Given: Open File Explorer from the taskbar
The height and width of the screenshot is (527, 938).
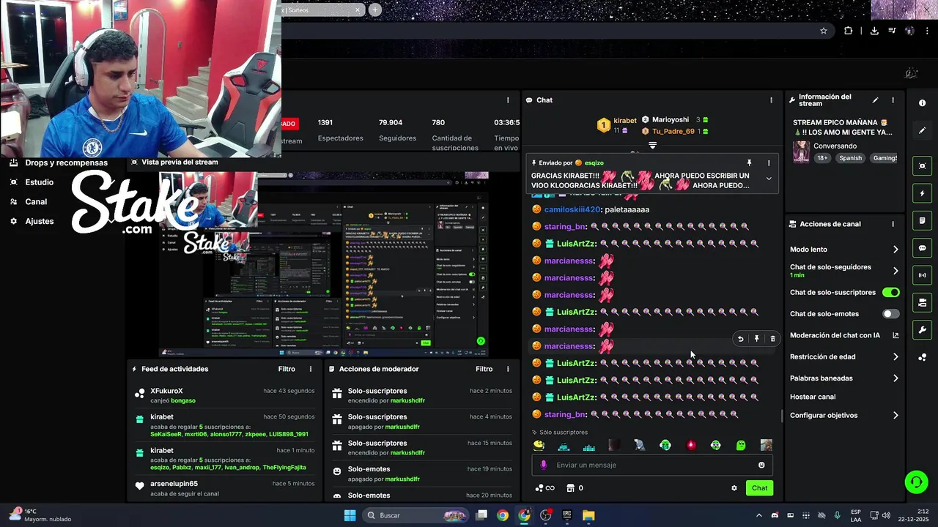Looking at the screenshot, I should pyautogui.click(x=588, y=515).
